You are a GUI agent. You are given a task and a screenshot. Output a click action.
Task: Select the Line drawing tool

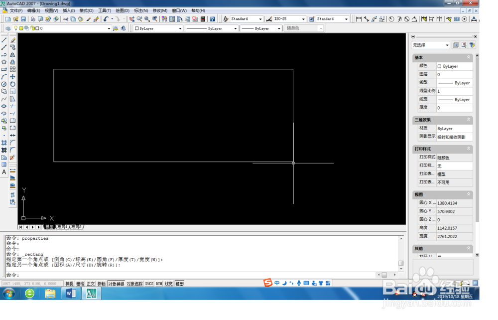(x=4, y=40)
